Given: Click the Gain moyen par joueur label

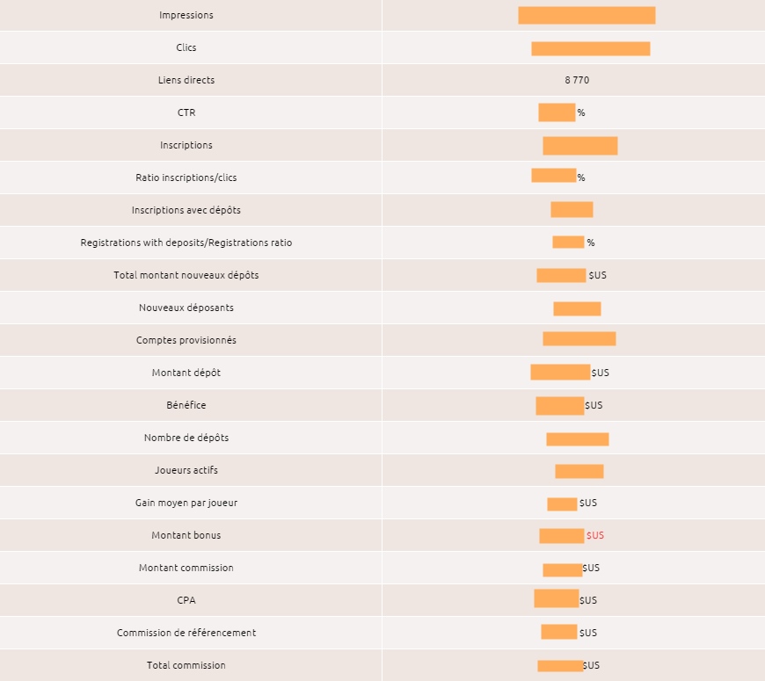Looking at the screenshot, I should point(186,503).
